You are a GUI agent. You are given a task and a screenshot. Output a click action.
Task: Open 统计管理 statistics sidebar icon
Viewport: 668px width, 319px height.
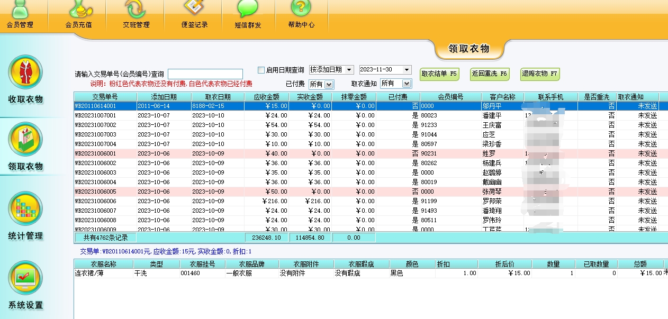coord(25,208)
